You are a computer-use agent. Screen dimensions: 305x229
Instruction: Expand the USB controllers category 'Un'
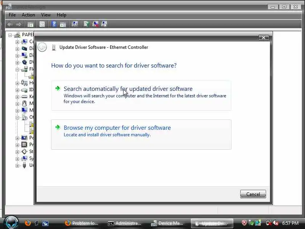17,166
